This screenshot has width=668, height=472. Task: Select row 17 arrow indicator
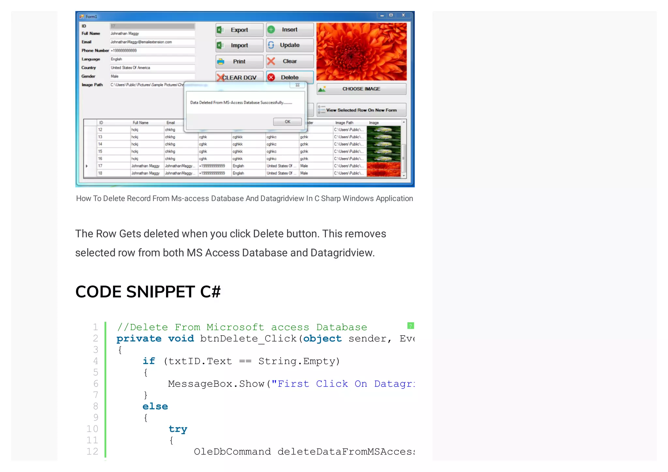(x=87, y=166)
